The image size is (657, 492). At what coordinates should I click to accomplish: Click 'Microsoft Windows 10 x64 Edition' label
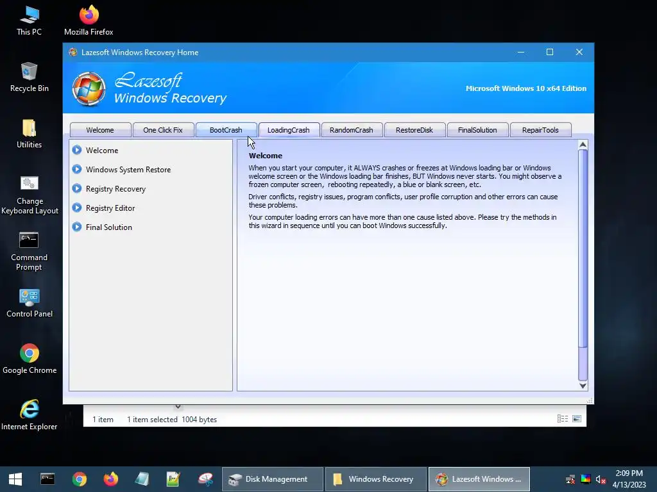click(x=526, y=88)
